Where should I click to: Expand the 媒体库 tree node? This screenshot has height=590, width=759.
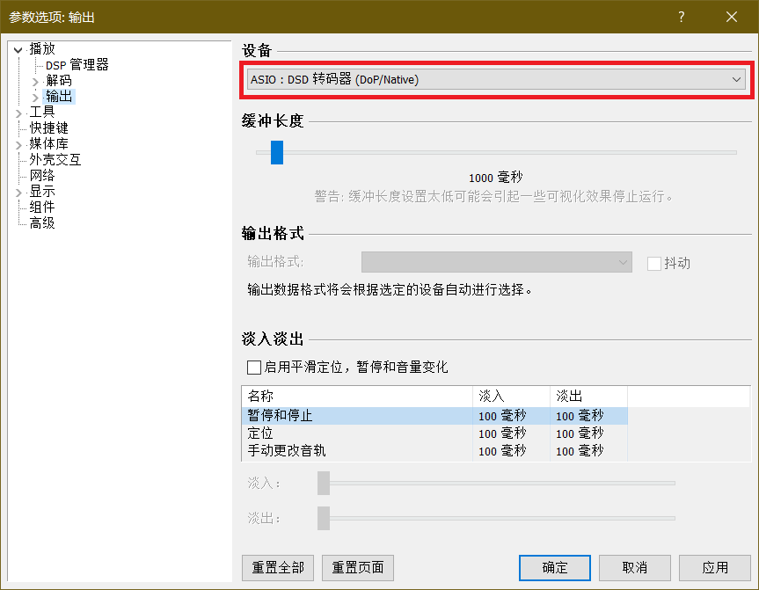click(18, 144)
